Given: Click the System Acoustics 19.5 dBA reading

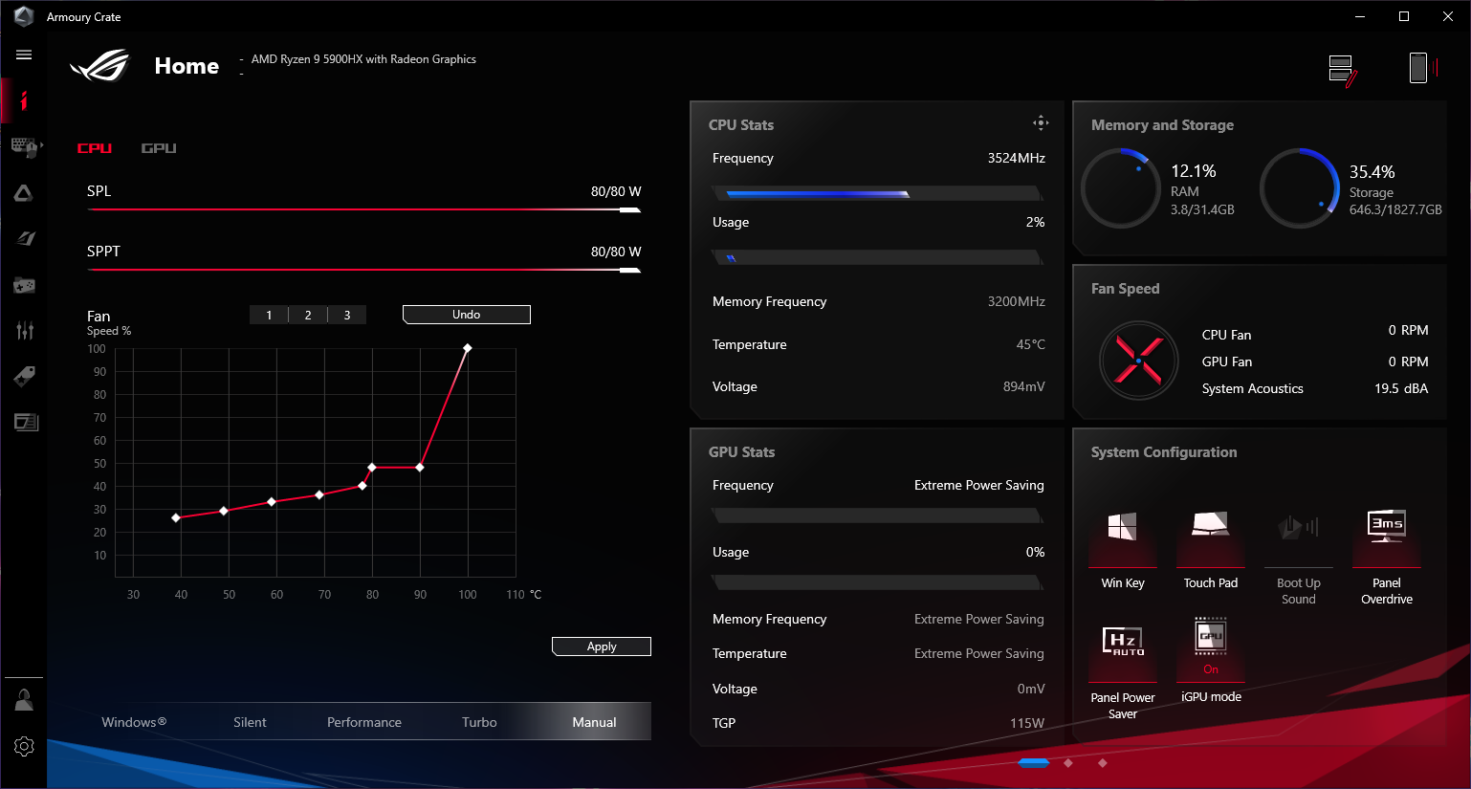Looking at the screenshot, I should (x=1401, y=388).
